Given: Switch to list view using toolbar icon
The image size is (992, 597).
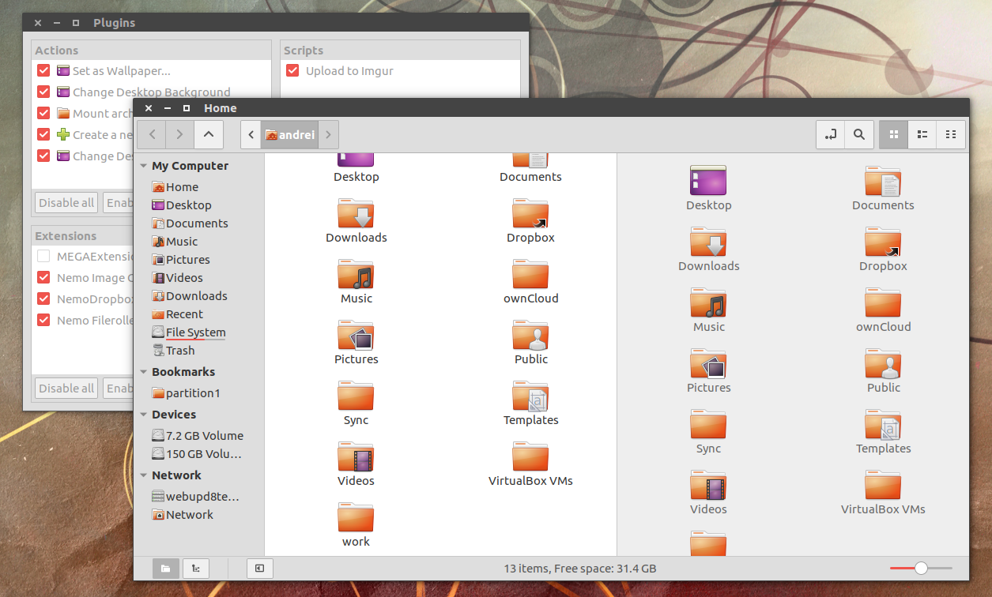Looking at the screenshot, I should pos(922,134).
